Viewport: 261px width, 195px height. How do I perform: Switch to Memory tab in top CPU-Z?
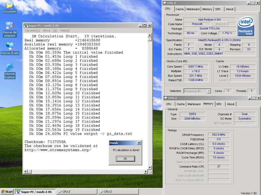pyautogui.click(x=207, y=9)
